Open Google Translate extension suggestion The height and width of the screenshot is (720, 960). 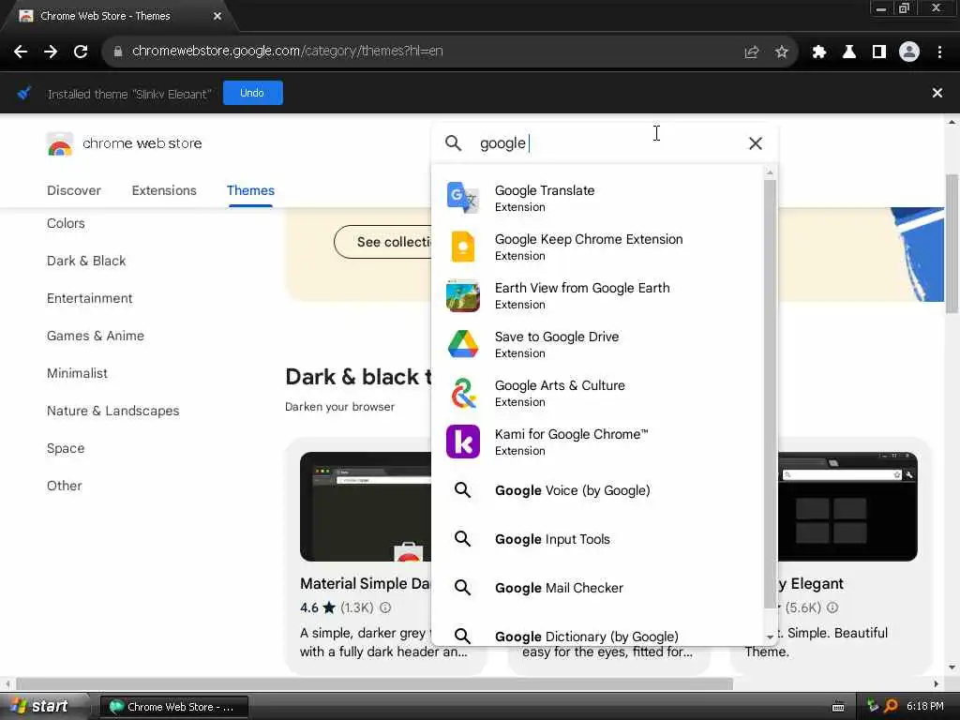pyautogui.click(x=597, y=198)
